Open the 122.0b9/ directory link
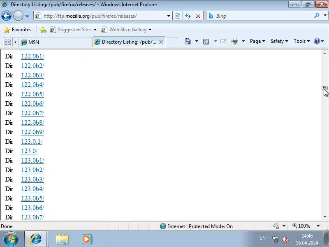Viewport: 329px width, 247px height. [x=32, y=132]
